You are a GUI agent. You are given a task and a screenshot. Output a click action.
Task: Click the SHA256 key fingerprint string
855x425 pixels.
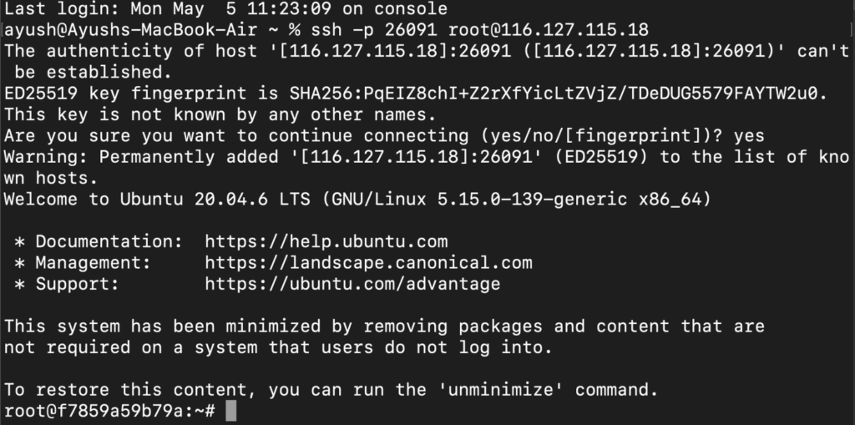(x=554, y=94)
